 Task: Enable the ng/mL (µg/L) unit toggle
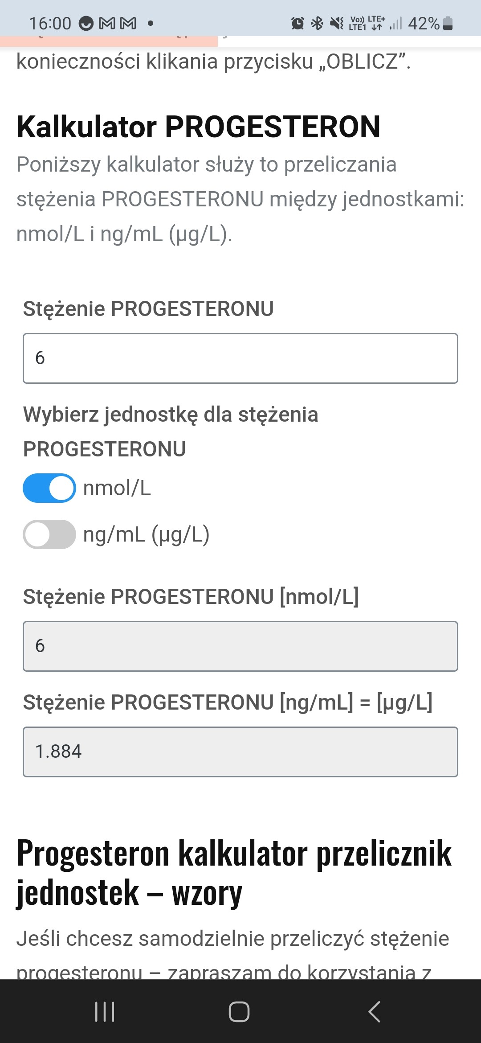[49, 534]
